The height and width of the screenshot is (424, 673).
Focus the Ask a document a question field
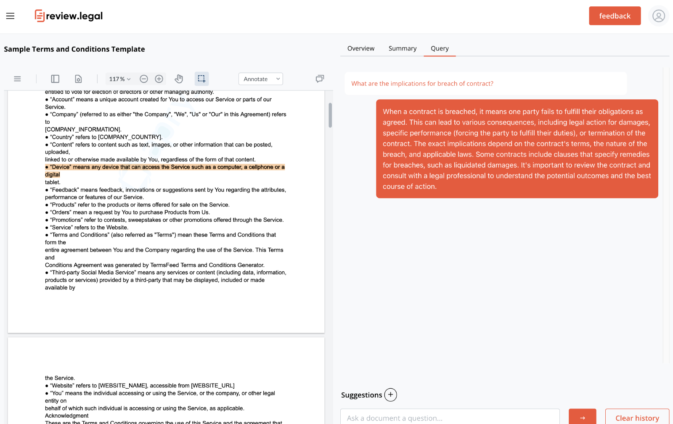coord(450,417)
